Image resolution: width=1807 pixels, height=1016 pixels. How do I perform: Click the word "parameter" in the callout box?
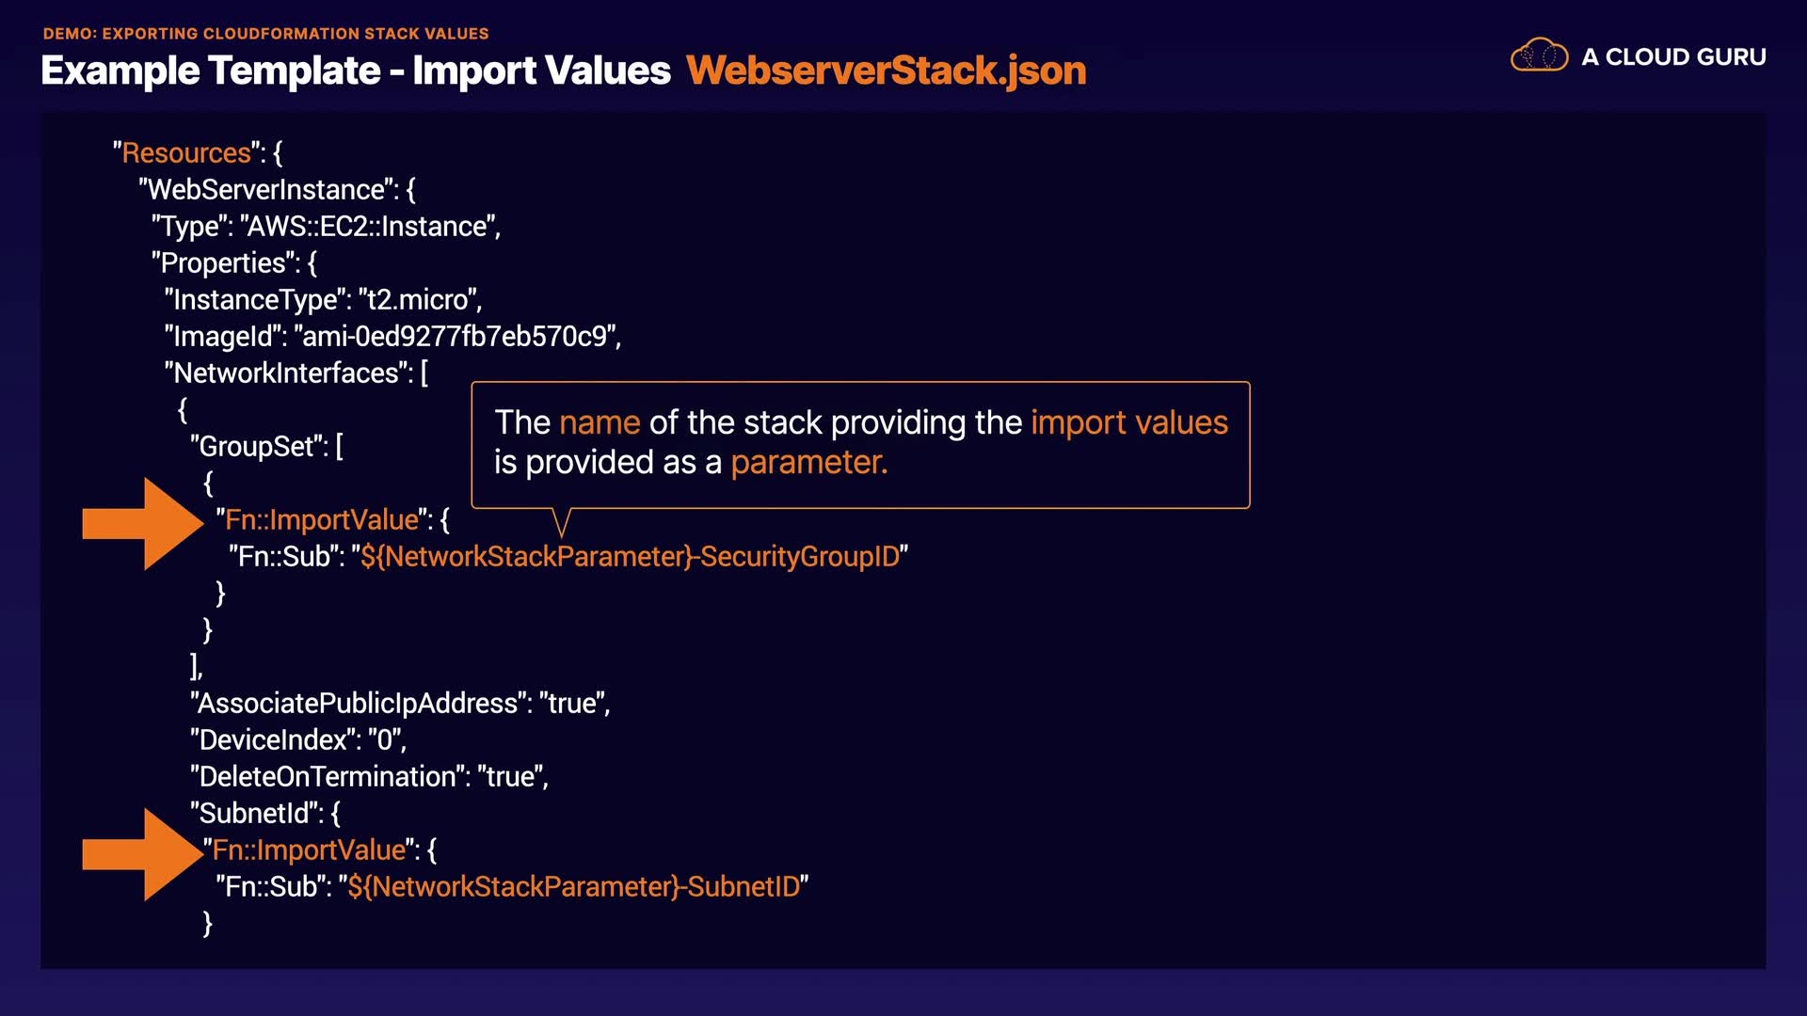click(x=808, y=463)
